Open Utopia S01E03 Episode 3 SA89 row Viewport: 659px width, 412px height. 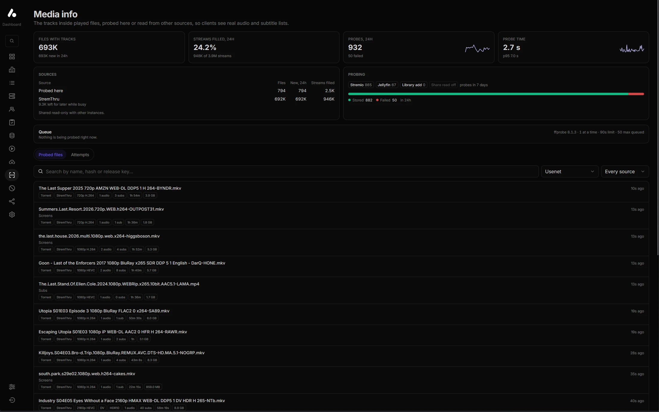coord(341,314)
